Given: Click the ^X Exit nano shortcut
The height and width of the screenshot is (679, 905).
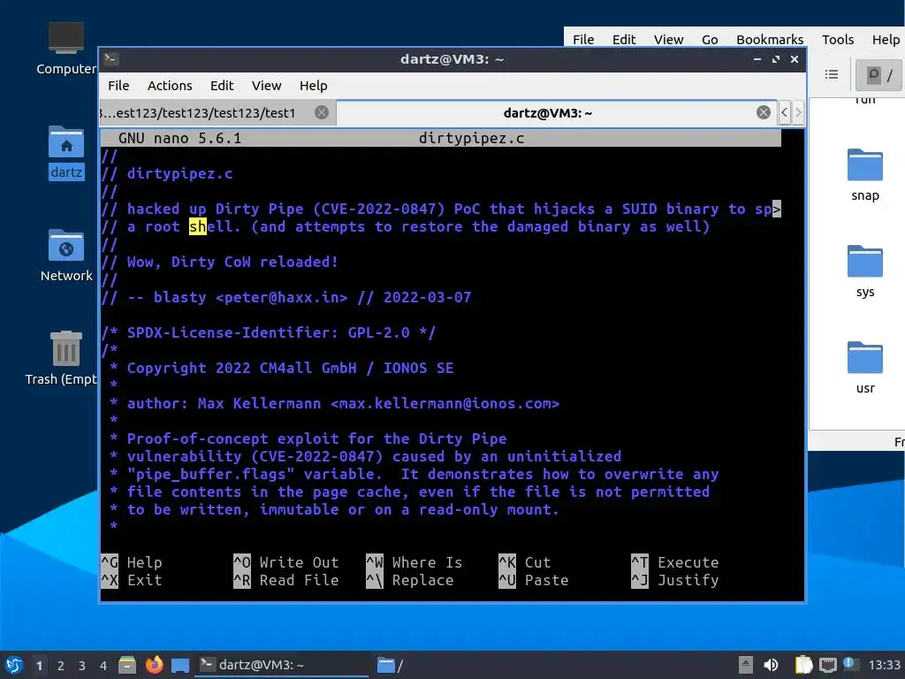Looking at the screenshot, I should 132,580.
